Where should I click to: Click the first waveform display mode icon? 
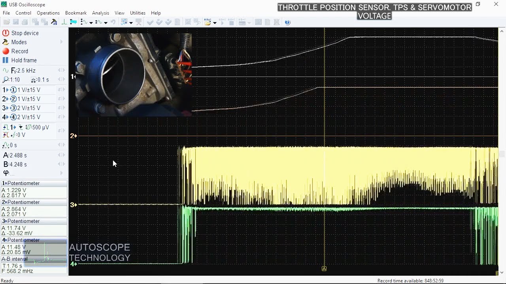tap(84, 22)
